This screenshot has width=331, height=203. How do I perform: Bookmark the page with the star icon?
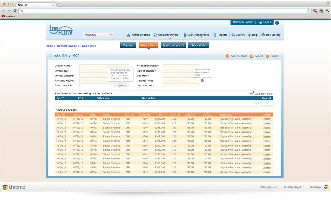coord(308,11)
